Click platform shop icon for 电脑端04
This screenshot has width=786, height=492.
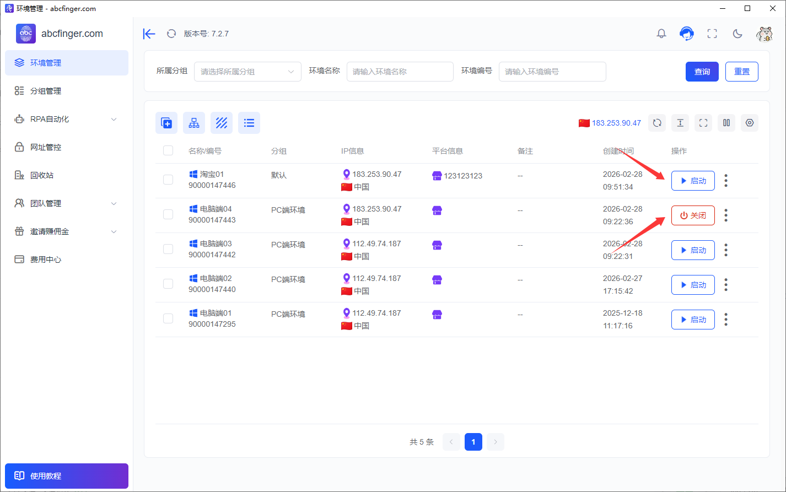pos(437,210)
